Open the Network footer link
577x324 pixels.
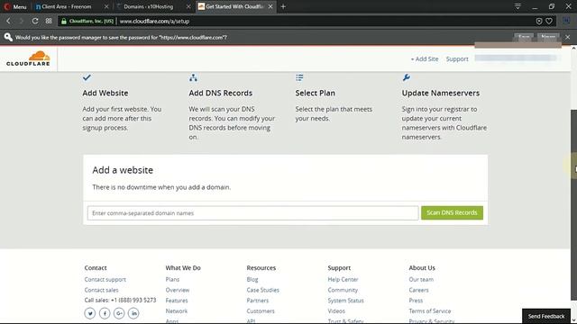(x=177, y=311)
